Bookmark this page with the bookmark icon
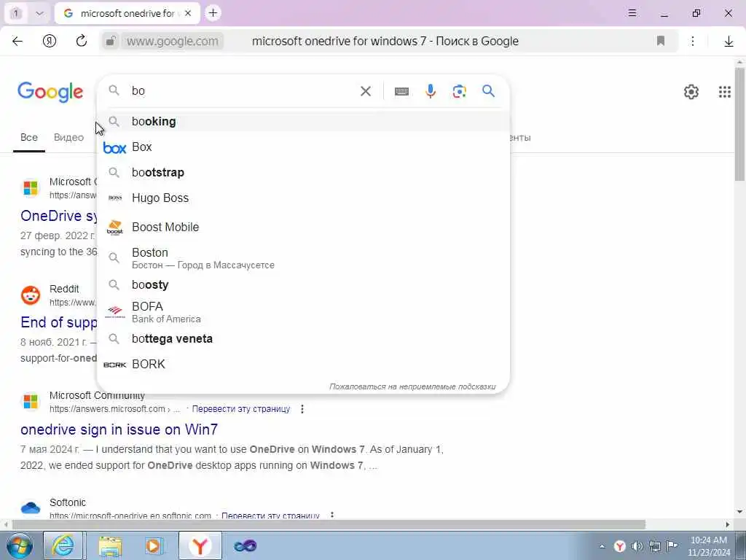Screen dimensions: 746x560 point(660,41)
